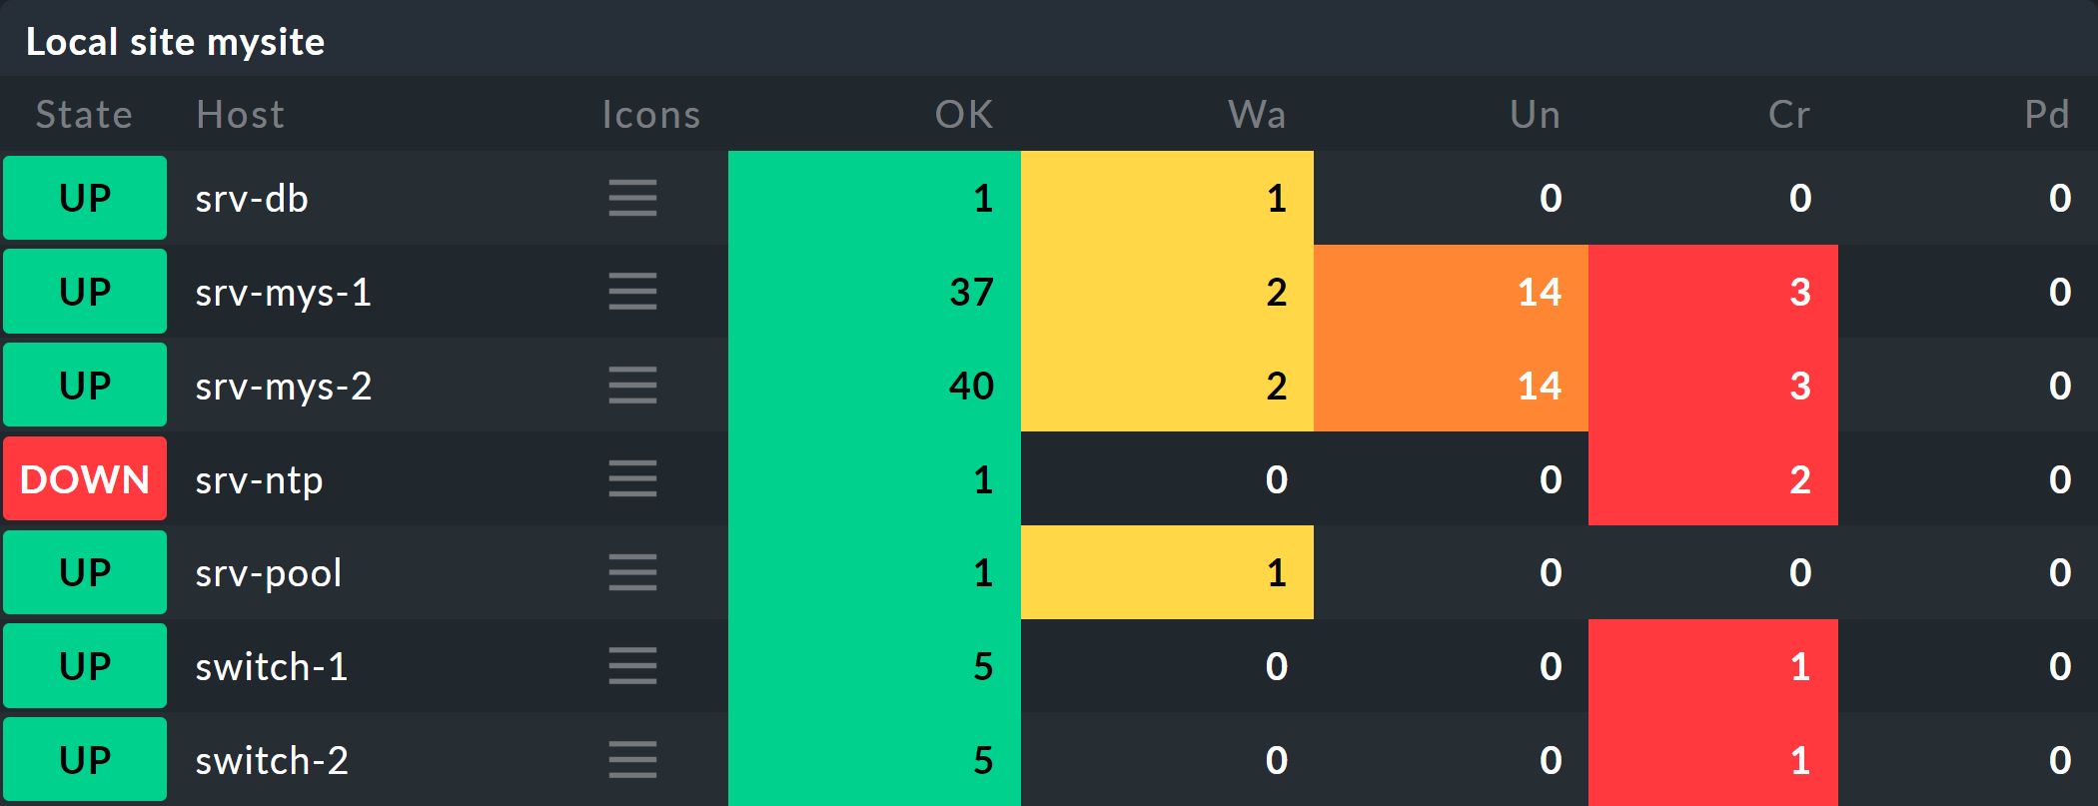
Task: Open the action menu icon for srv-pool
Action: coord(632,572)
